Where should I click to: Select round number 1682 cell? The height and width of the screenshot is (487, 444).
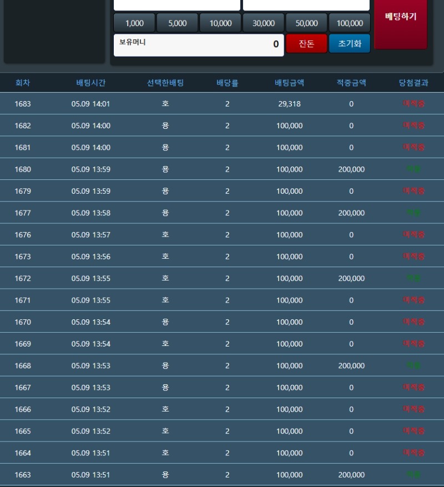pos(23,125)
